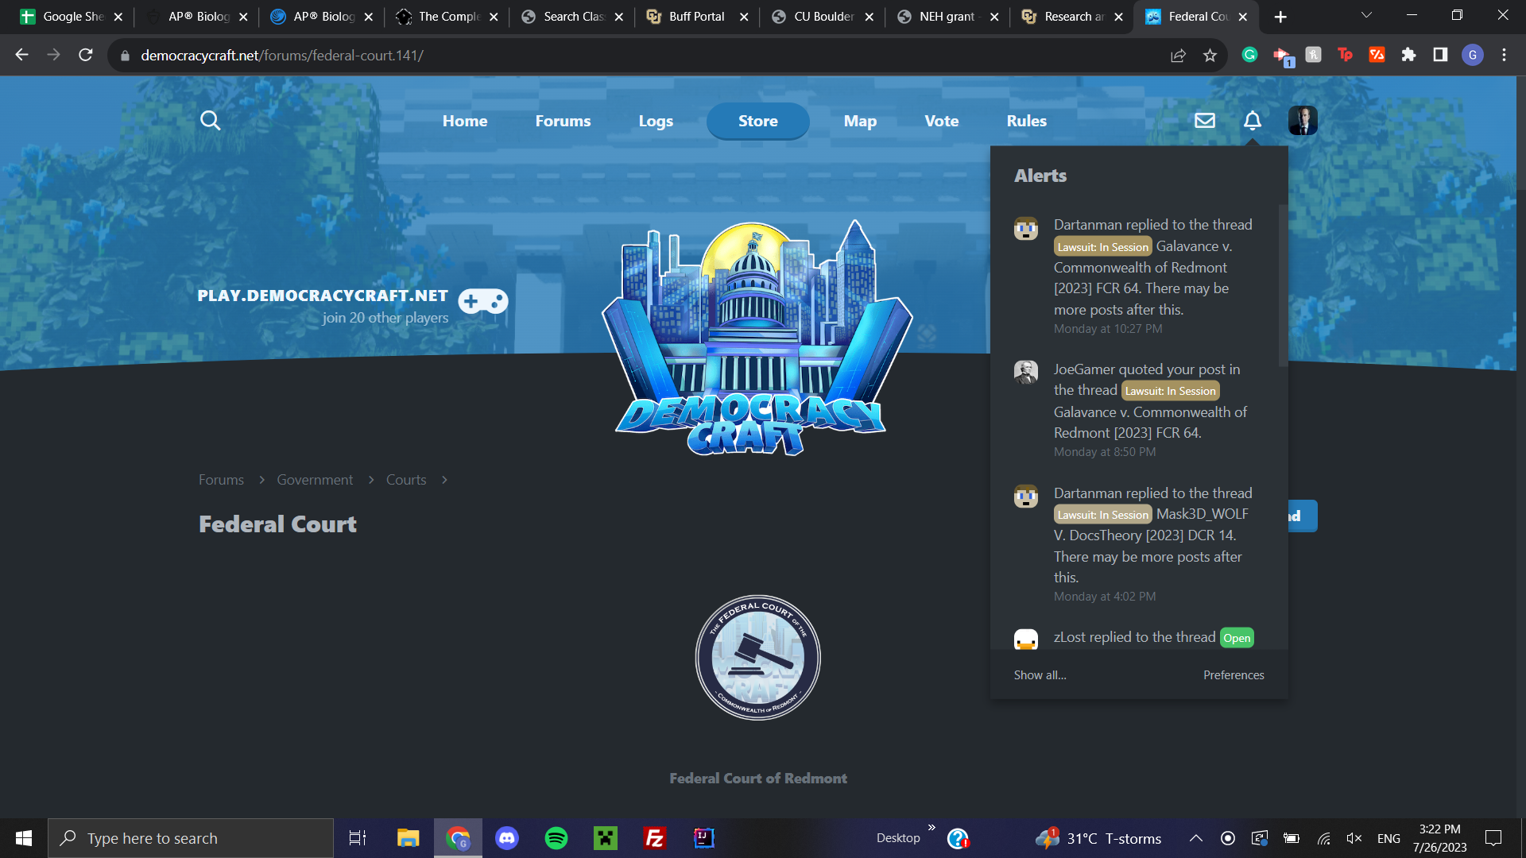This screenshot has height=858, width=1526.
Task: Expand the system tray hidden icons
Action: [1195, 838]
